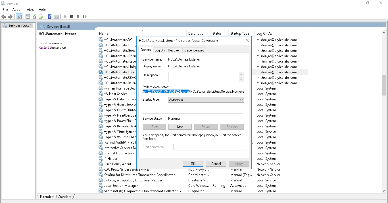Click 'Core Windo...' description of Local Session Manager

[198, 186]
